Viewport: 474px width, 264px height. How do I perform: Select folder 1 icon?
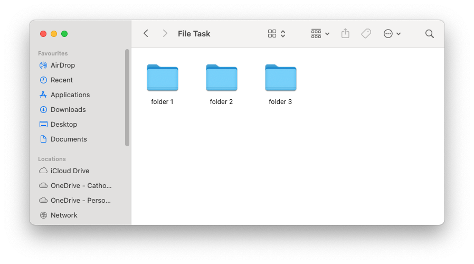click(x=163, y=78)
